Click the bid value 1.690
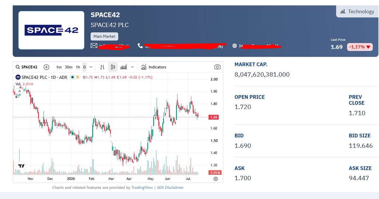 243,146
